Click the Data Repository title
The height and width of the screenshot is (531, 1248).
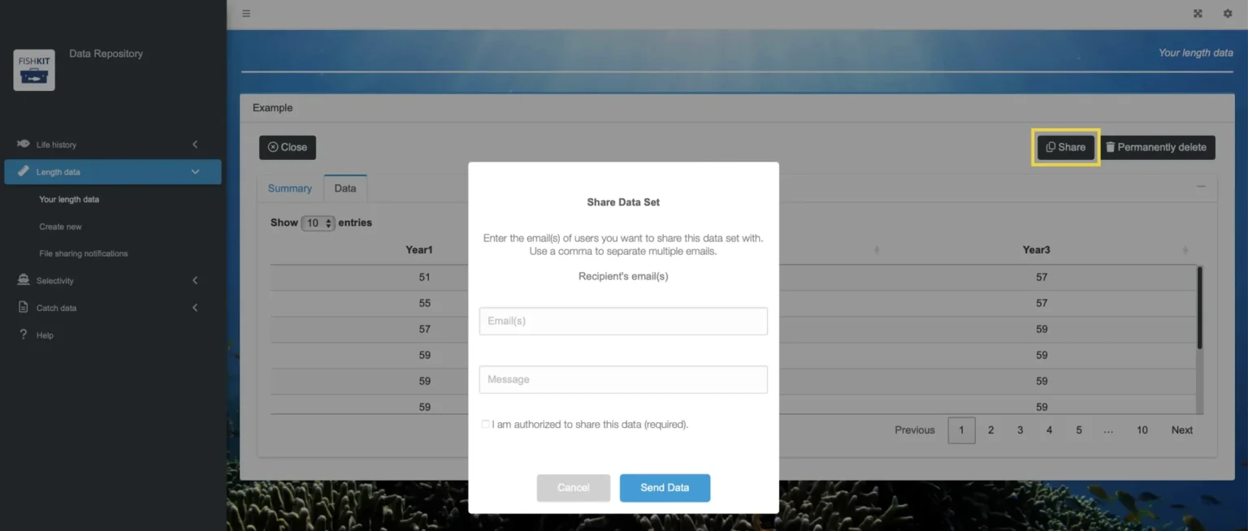click(106, 54)
